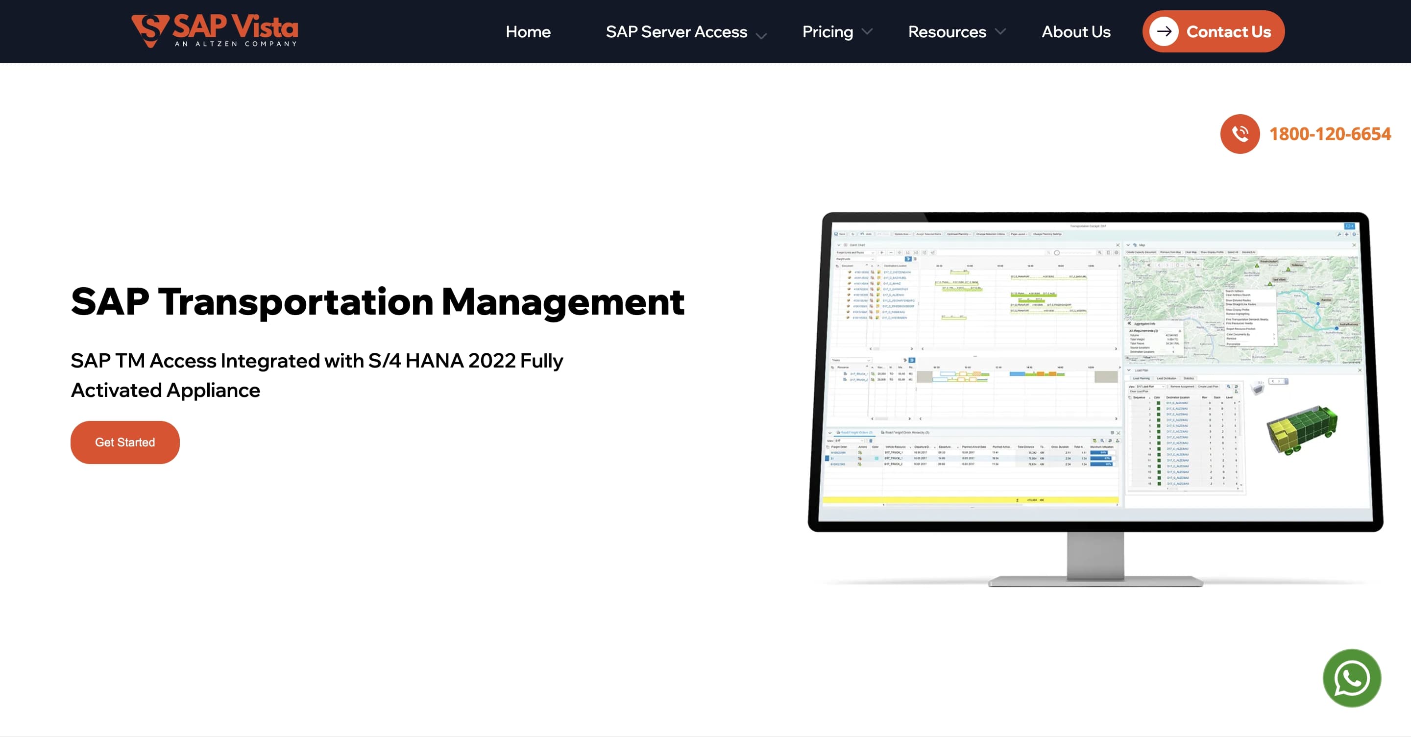1411x737 pixels.
Task: Toggle the blue filter arrow in the Gantt chart
Action: 909,260
